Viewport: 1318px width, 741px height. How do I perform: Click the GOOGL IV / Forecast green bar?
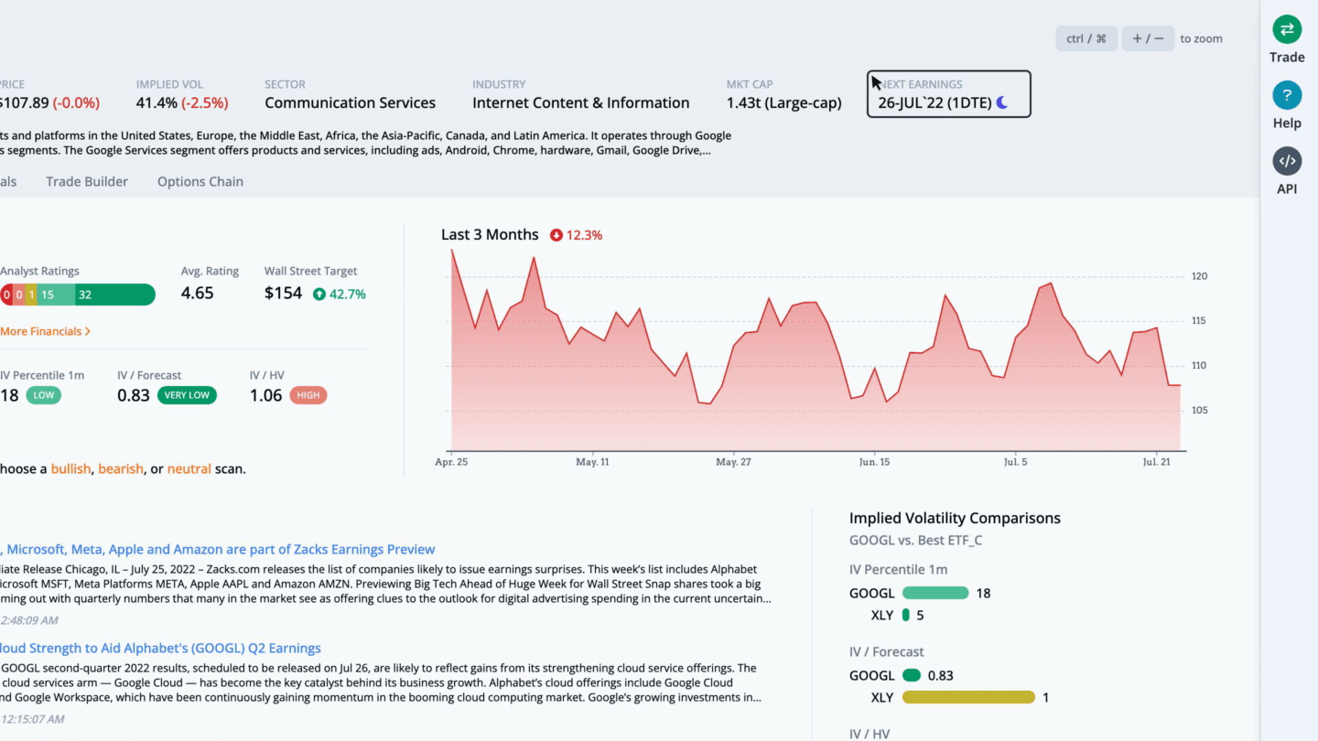(x=912, y=675)
